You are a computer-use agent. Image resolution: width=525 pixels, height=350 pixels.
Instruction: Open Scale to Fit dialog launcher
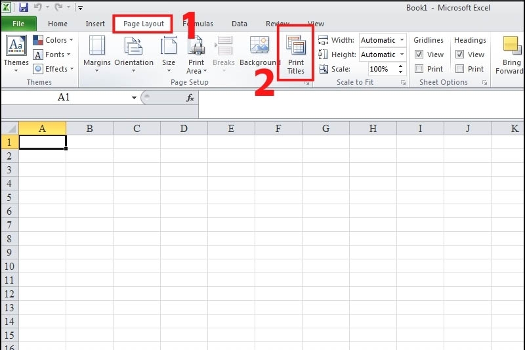(403, 83)
